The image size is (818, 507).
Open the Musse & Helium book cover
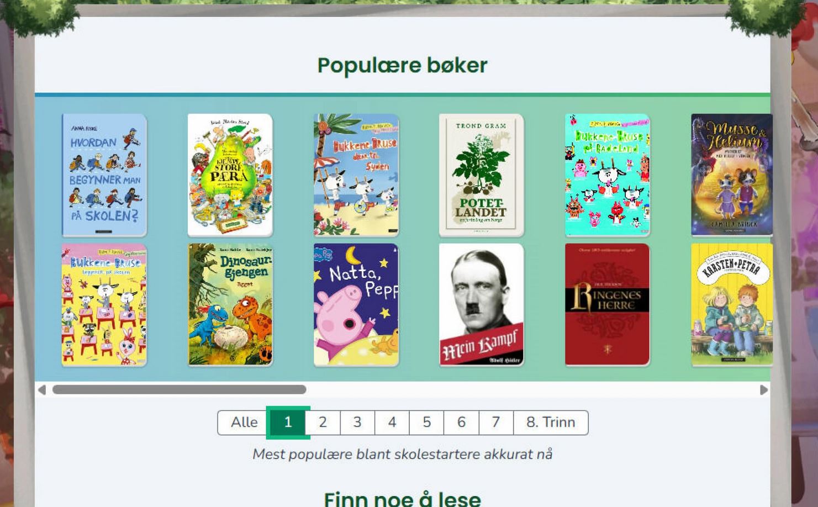point(732,175)
